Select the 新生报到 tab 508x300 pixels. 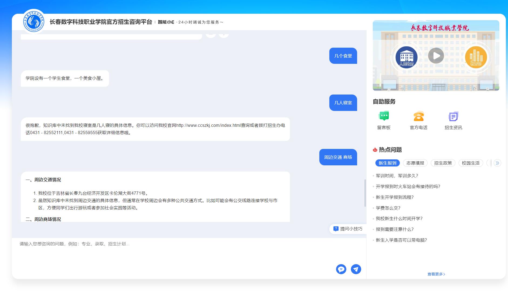(387, 163)
